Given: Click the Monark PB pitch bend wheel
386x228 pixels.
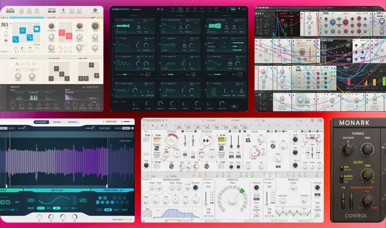Looking at the screenshot, I should point(343,200).
